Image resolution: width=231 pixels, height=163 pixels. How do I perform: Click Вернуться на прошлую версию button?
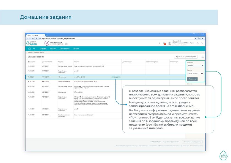click(x=186, y=57)
